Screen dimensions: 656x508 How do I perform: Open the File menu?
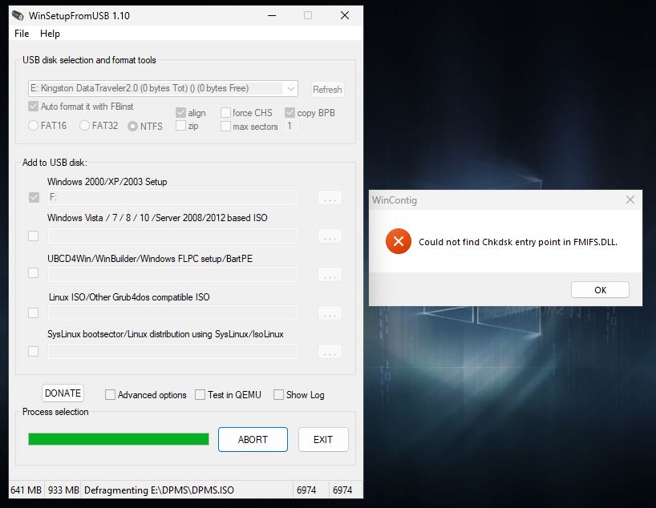22,34
